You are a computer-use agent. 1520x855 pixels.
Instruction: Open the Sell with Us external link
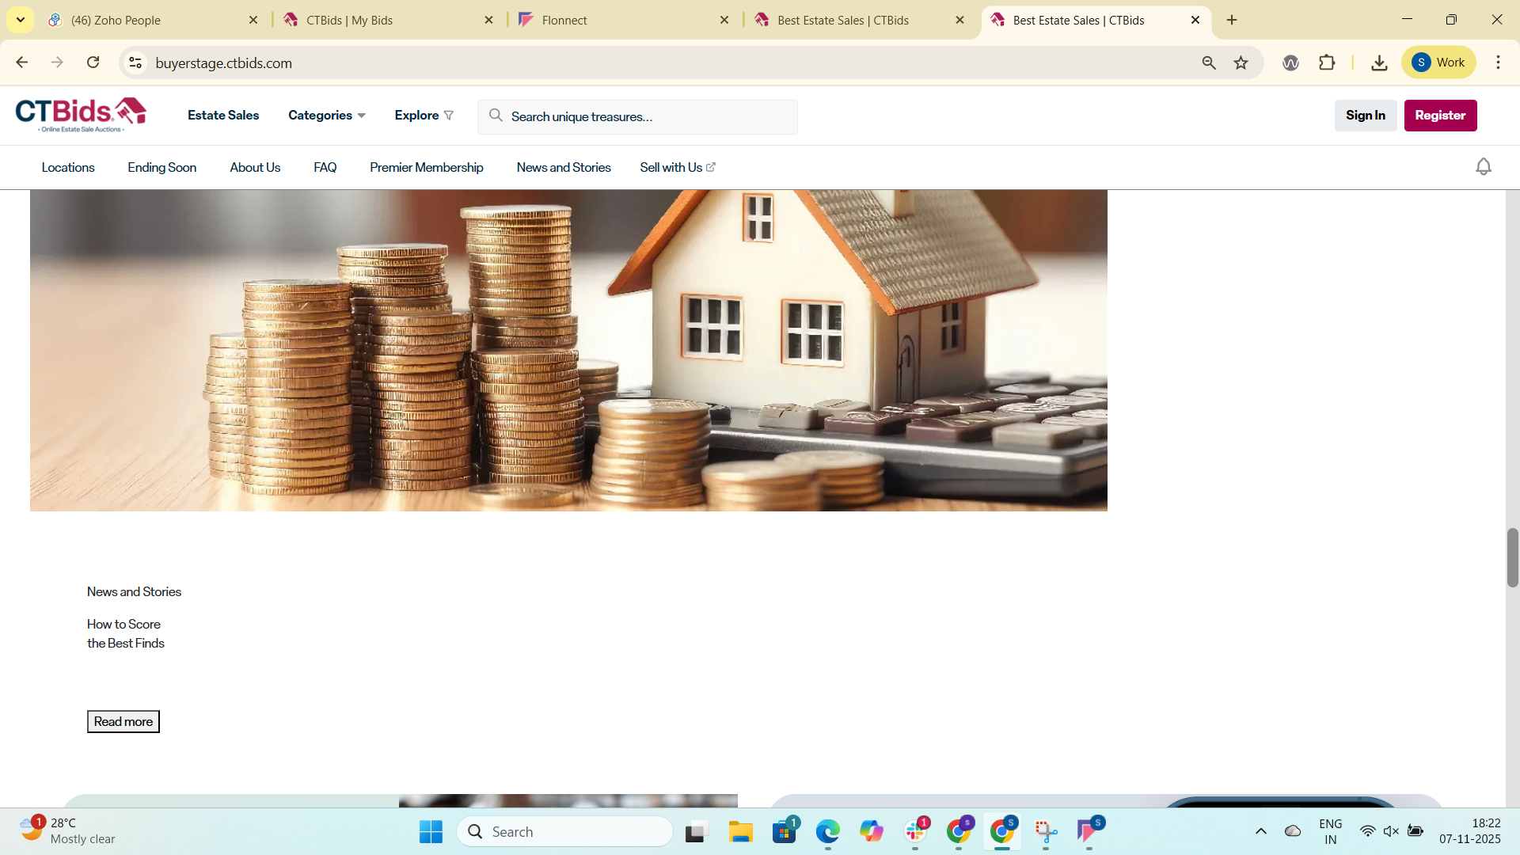click(x=677, y=167)
